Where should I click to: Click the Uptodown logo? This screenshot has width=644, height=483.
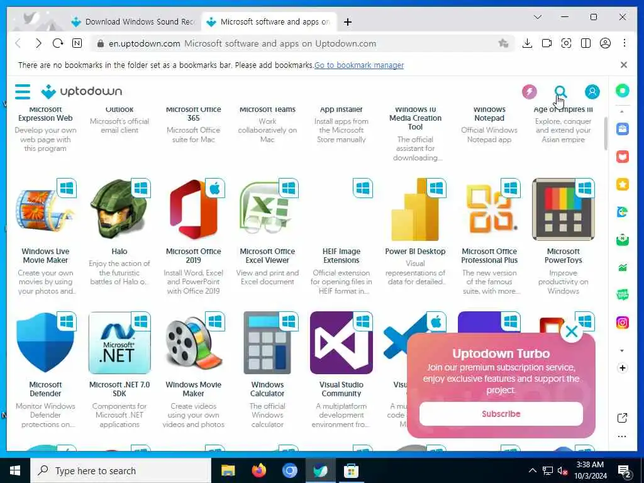click(81, 91)
